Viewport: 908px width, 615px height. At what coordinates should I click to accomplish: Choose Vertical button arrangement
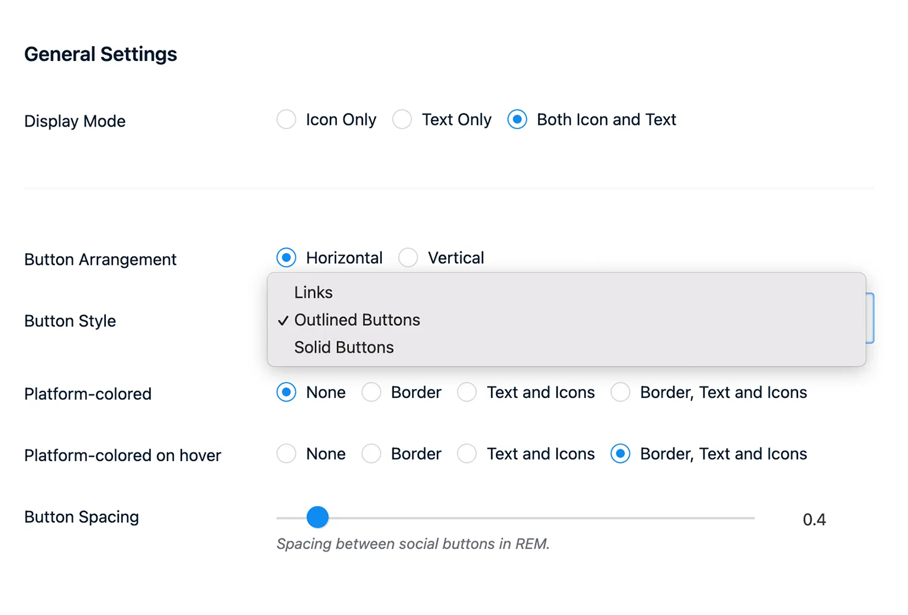pos(408,257)
